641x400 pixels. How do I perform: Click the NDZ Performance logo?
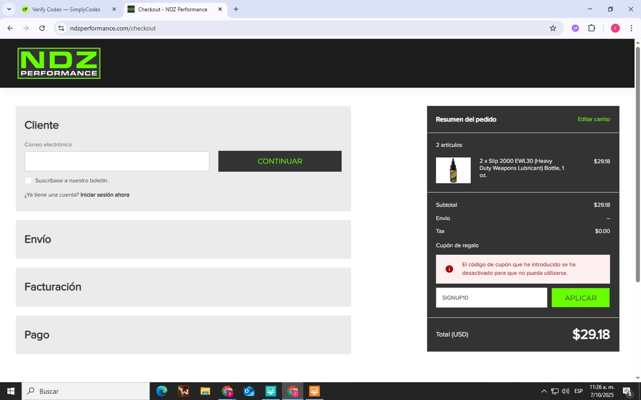[59, 63]
